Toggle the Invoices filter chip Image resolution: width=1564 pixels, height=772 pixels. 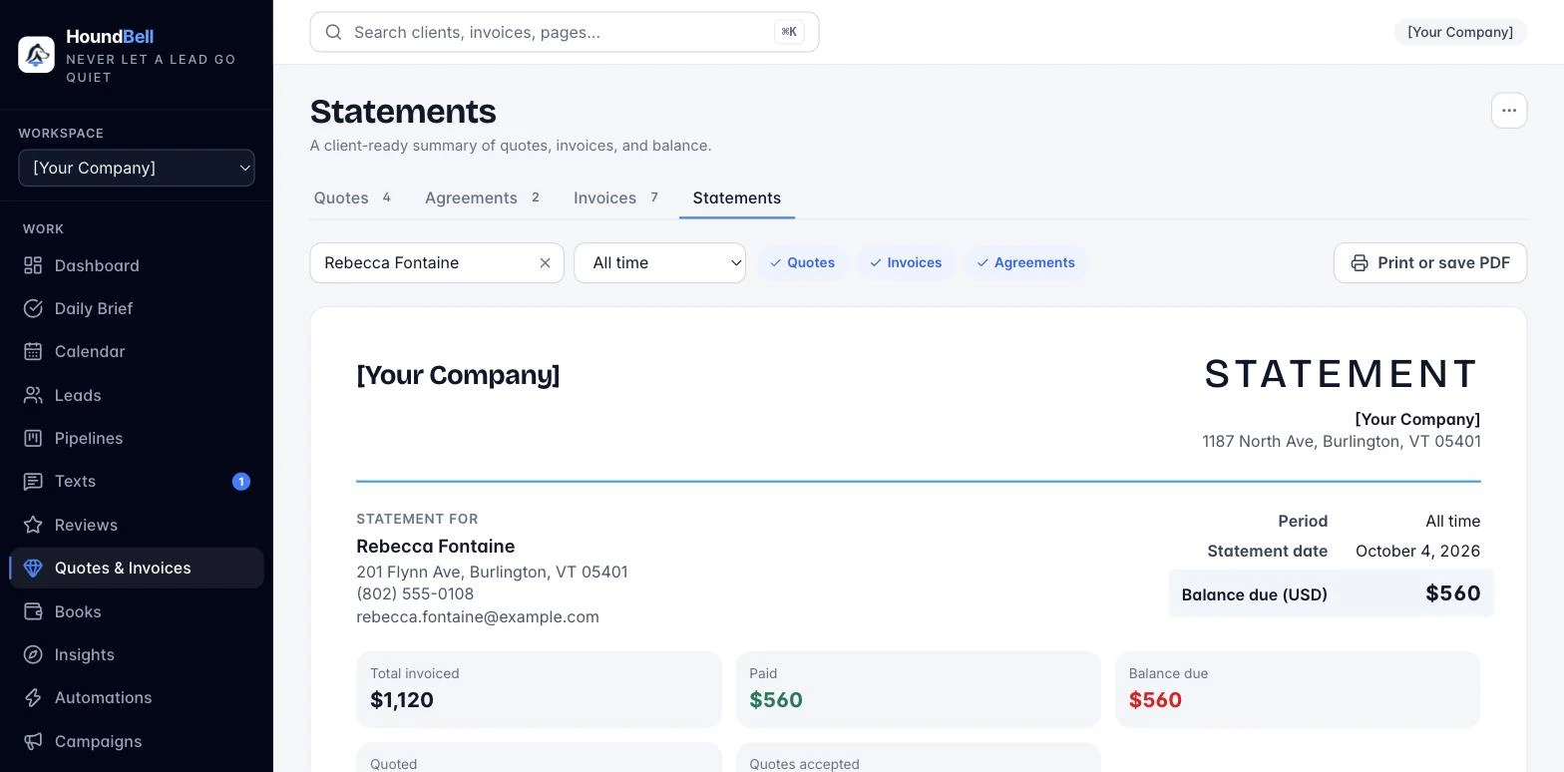click(x=906, y=262)
